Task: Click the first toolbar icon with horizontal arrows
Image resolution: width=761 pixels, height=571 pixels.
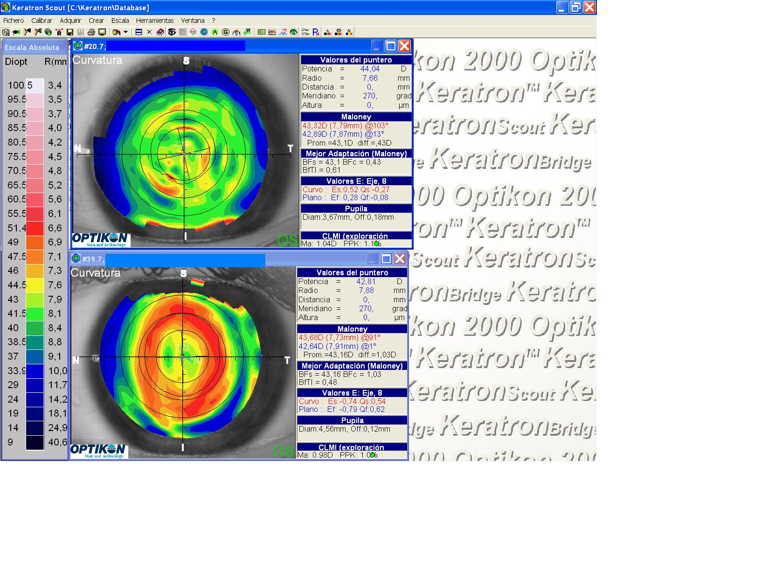Action: pyautogui.click(x=6, y=32)
